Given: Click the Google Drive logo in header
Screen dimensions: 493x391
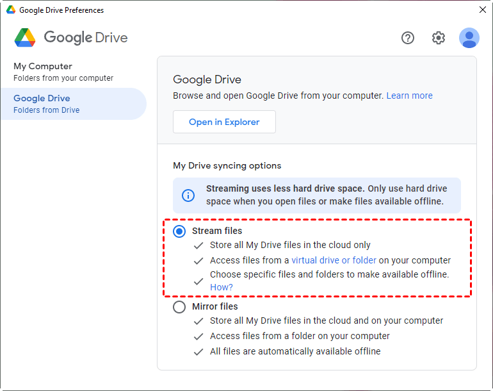Looking at the screenshot, I should click(x=26, y=38).
